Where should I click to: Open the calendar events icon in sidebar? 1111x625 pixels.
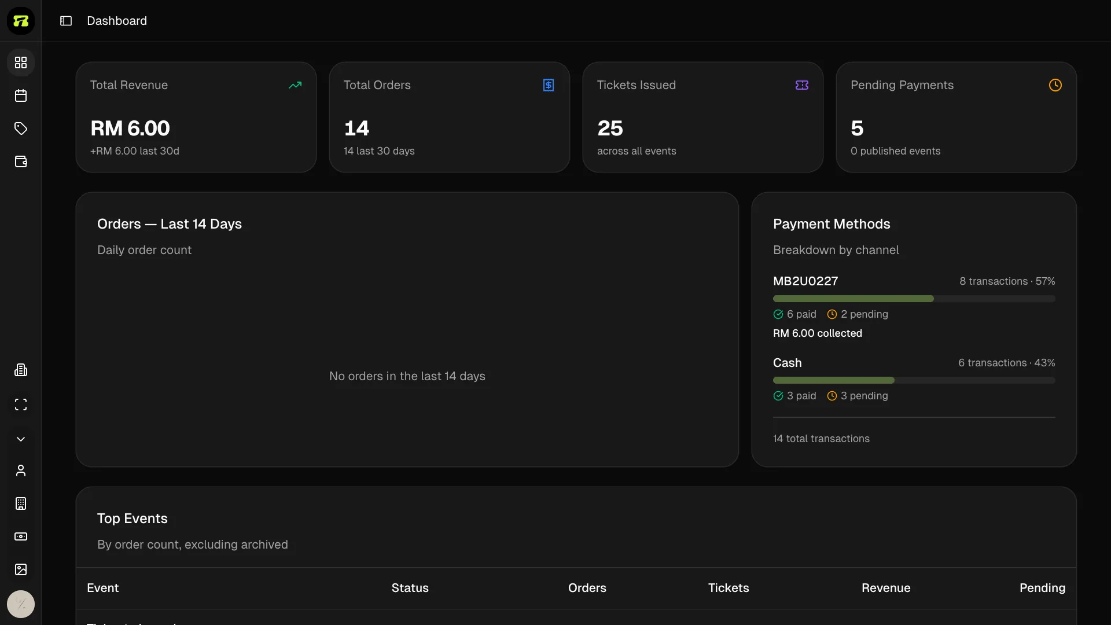pyautogui.click(x=21, y=95)
